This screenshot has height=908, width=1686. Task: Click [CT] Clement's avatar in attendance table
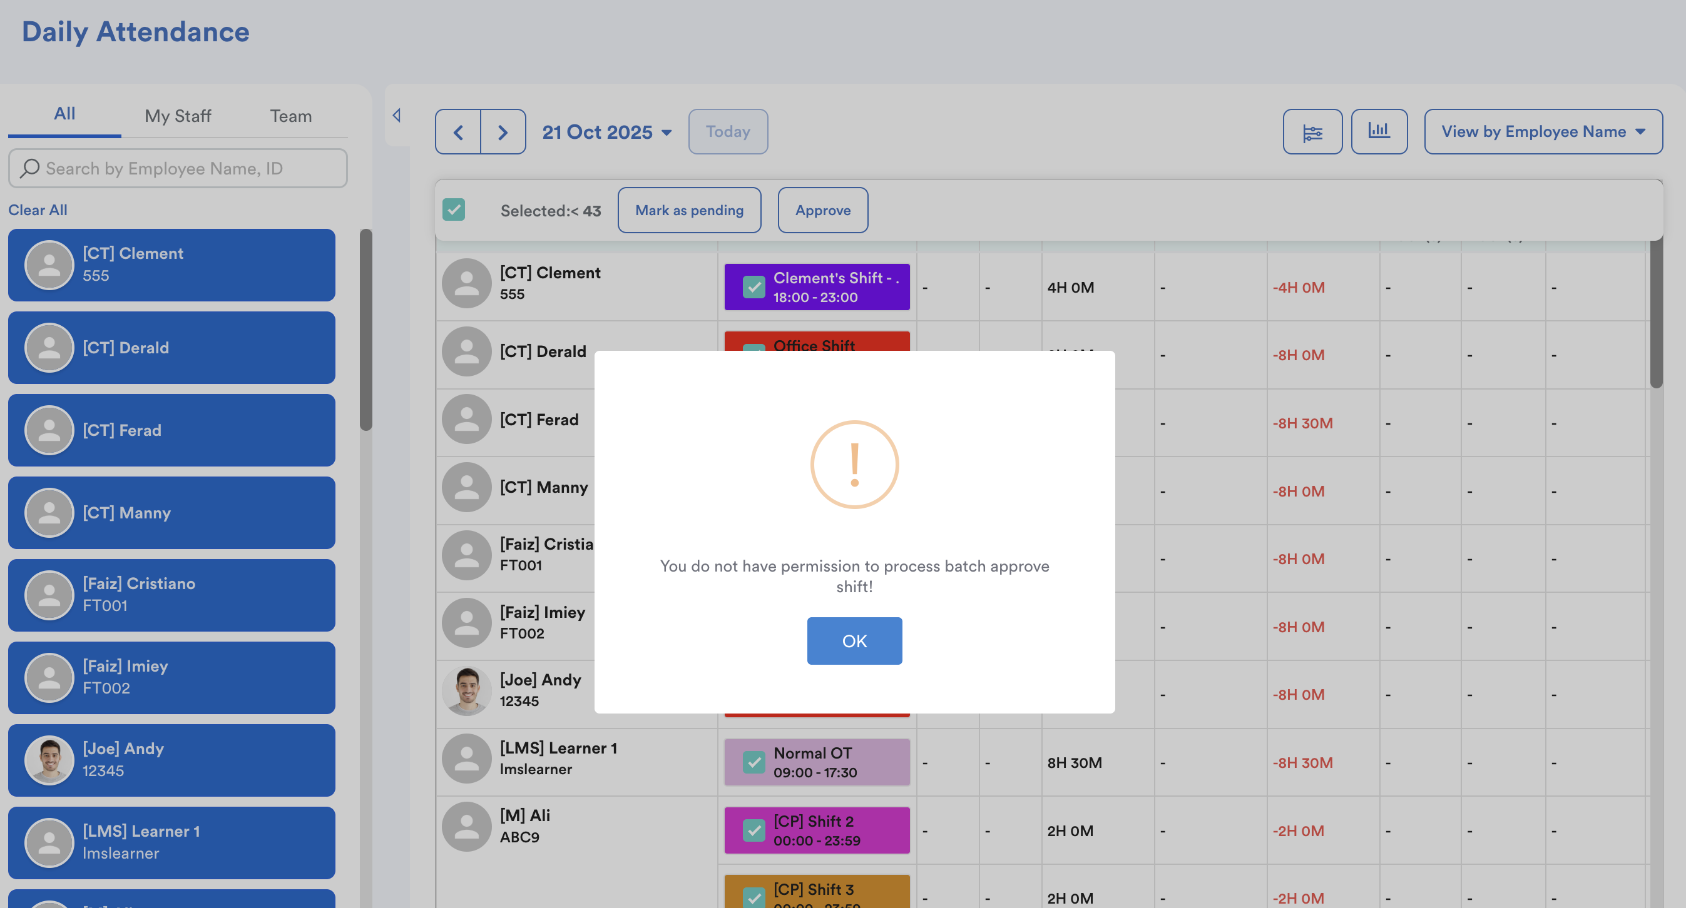click(467, 283)
